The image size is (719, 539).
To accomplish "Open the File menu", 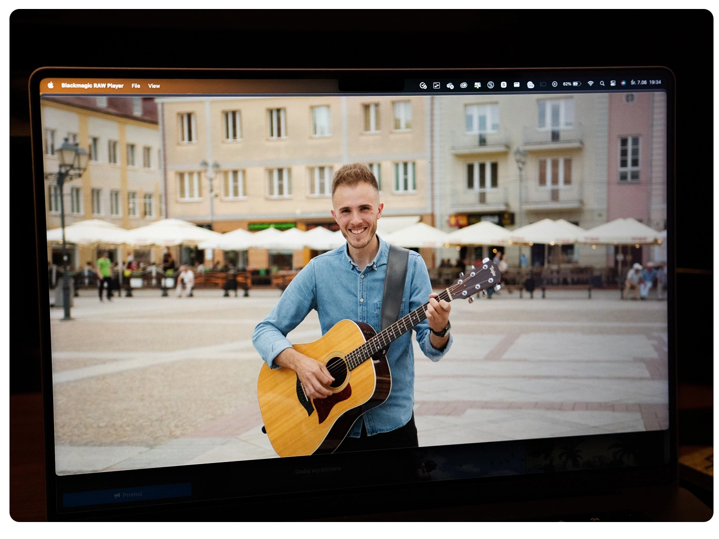I will tap(136, 86).
